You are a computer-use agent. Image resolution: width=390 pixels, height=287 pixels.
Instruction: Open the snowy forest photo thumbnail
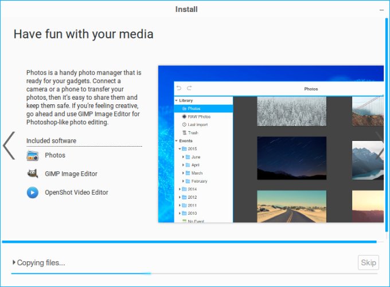291,111
